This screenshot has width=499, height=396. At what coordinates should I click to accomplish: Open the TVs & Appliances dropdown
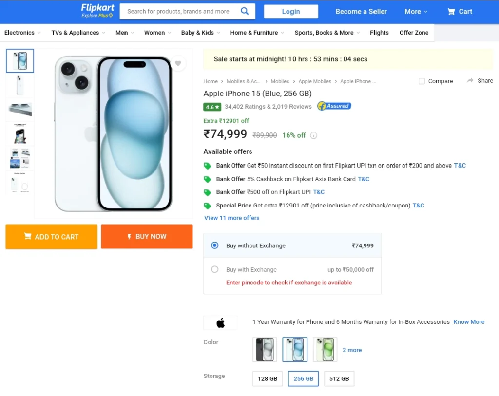78,33
